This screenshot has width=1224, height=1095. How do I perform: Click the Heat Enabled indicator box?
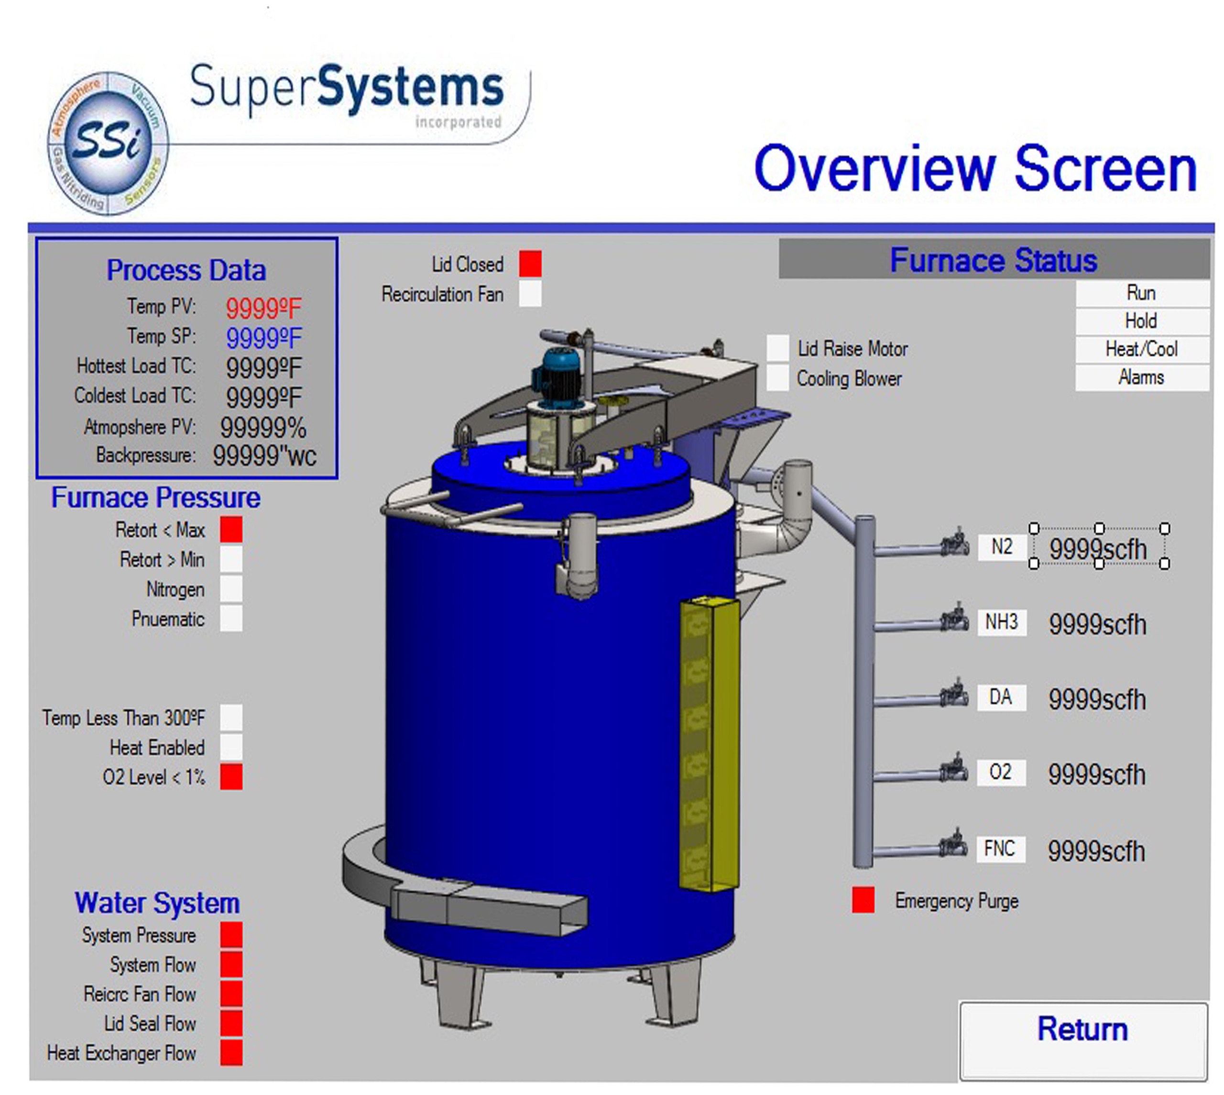231,747
